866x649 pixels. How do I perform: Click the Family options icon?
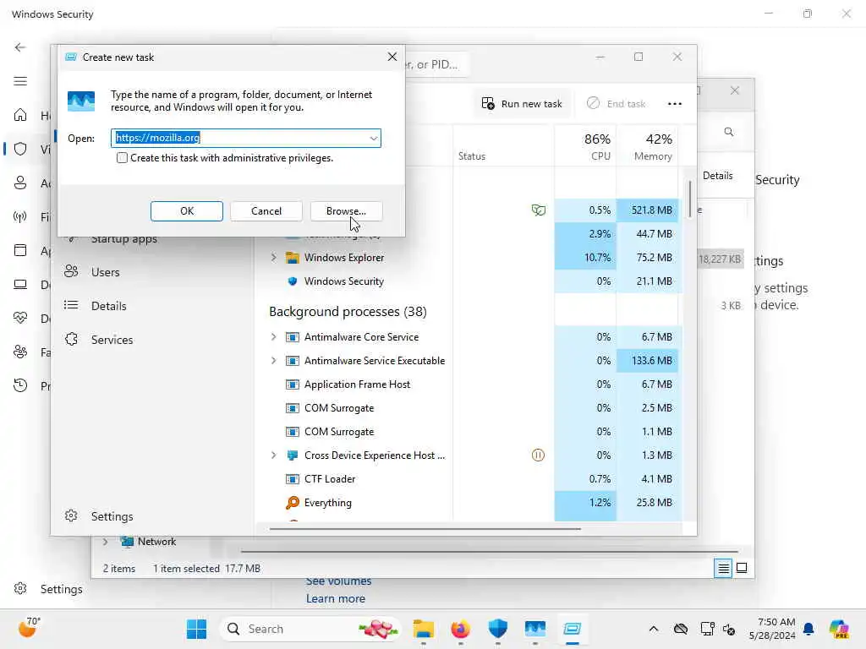point(20,352)
